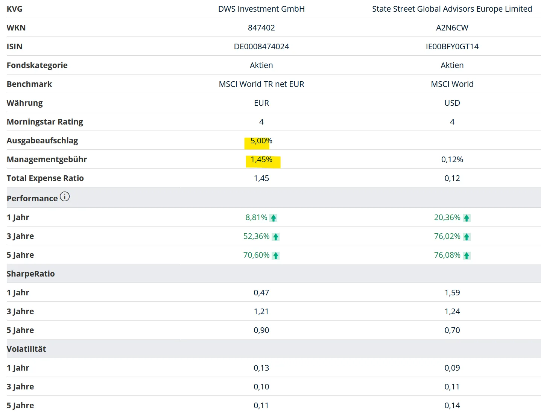
Task: Click the Volatilität section header
Action: click(x=26, y=349)
